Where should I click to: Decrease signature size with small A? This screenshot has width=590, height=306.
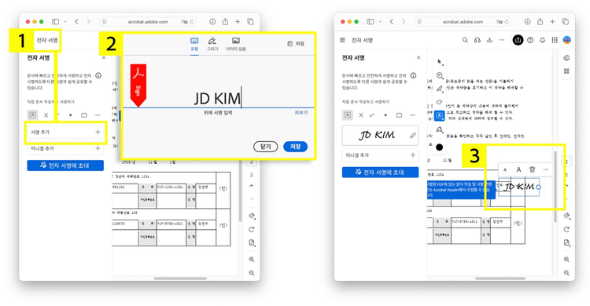505,169
